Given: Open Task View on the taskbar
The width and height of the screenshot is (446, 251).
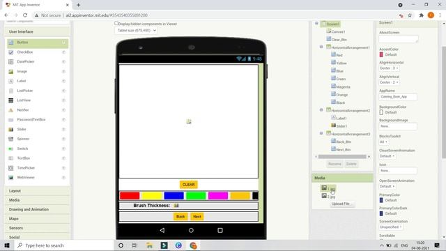Looking at the screenshot, I should pos(134,245).
